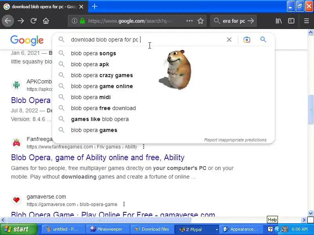Image resolution: width=314 pixels, height=235 pixels.
Task: Open the Library bookmarks panel
Action: coord(279,21)
